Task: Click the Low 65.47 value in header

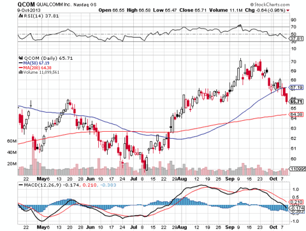Action: [x=165, y=10]
